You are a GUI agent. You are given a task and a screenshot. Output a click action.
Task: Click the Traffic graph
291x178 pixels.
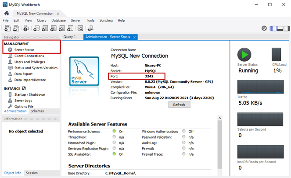click(260, 87)
